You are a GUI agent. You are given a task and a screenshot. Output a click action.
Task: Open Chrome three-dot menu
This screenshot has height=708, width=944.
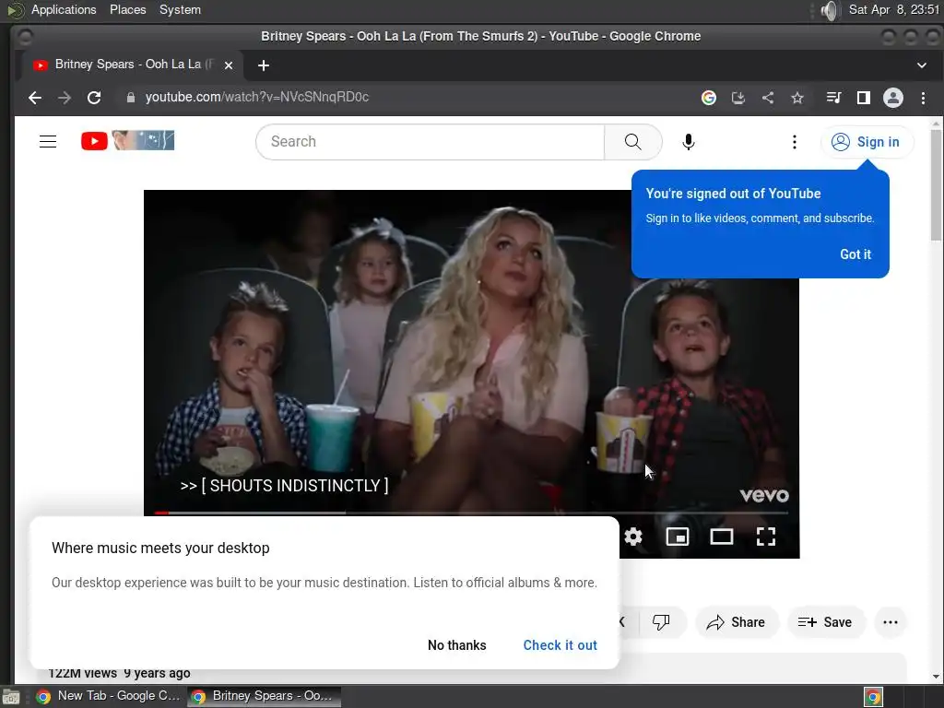[x=923, y=98]
